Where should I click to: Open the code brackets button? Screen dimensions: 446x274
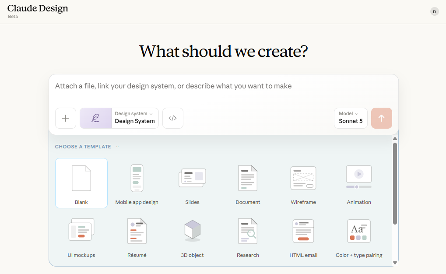[x=172, y=118]
